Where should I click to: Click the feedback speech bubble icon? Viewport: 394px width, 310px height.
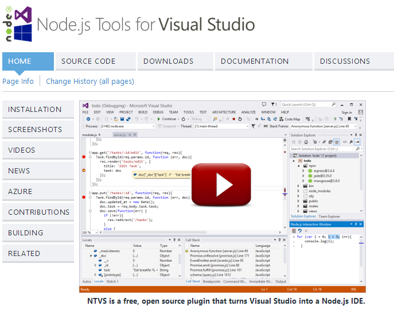click(264, 104)
